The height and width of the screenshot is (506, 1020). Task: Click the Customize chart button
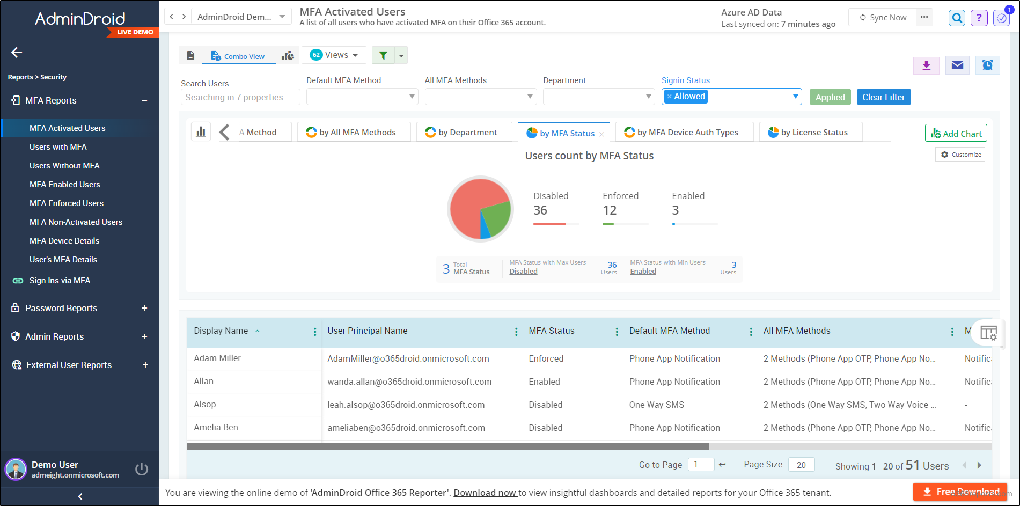[960, 155]
